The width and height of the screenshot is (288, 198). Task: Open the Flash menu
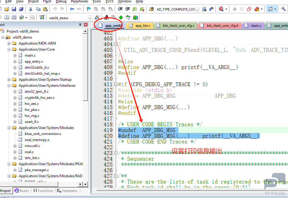(x=47, y=2)
